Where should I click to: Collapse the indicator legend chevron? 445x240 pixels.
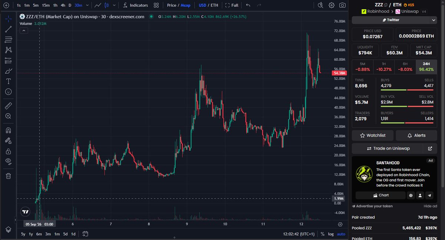tap(23, 30)
